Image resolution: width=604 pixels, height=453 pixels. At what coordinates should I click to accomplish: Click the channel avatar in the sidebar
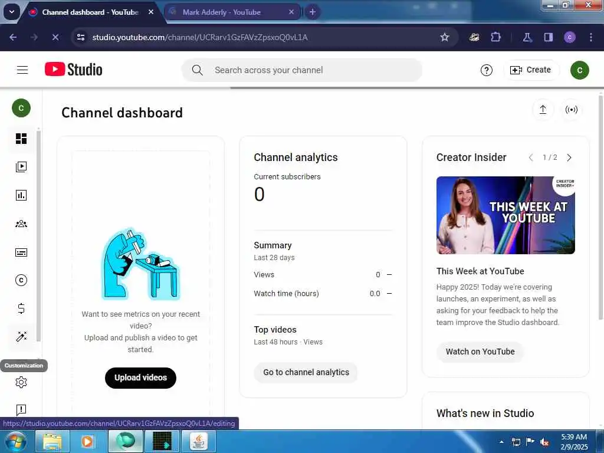point(21,108)
